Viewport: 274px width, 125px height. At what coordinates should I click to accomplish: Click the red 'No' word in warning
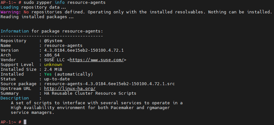click(x=26, y=12)
